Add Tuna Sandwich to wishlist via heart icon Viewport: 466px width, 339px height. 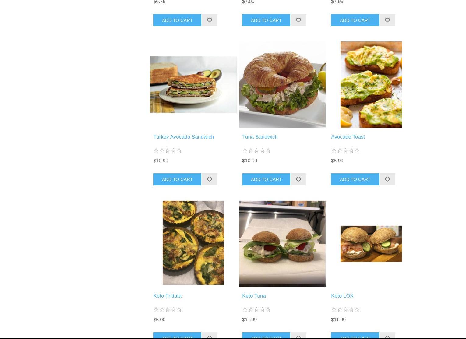tap(298, 179)
